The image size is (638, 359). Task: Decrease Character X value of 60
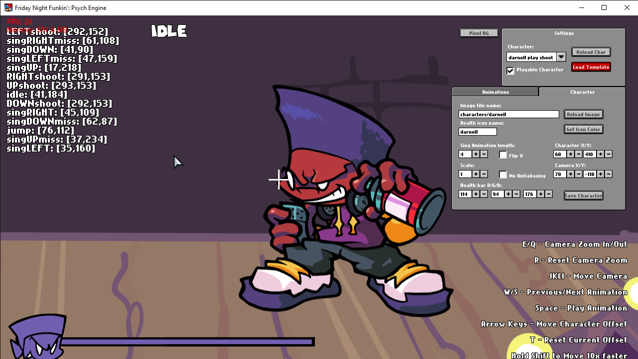pos(579,155)
